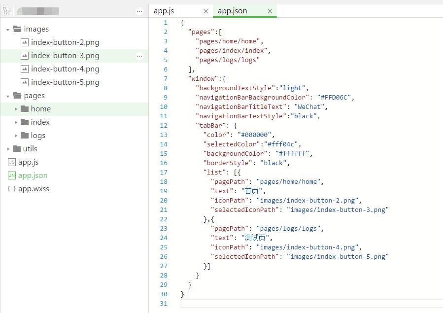Screen dimensions: 443x313
Task: Select the app.json tab
Action: pyautogui.click(x=233, y=11)
